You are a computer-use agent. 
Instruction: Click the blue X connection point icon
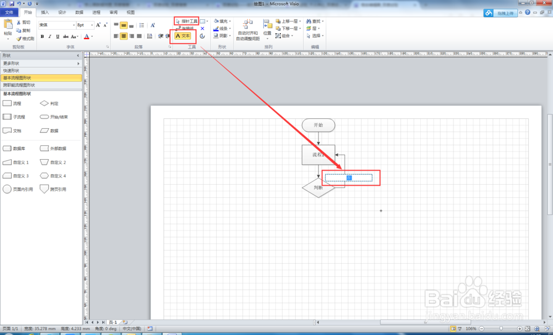point(202,29)
